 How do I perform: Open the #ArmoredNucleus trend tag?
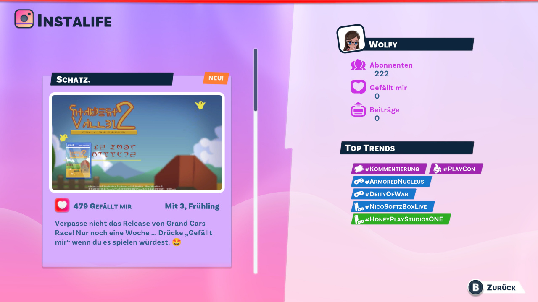[391, 182]
